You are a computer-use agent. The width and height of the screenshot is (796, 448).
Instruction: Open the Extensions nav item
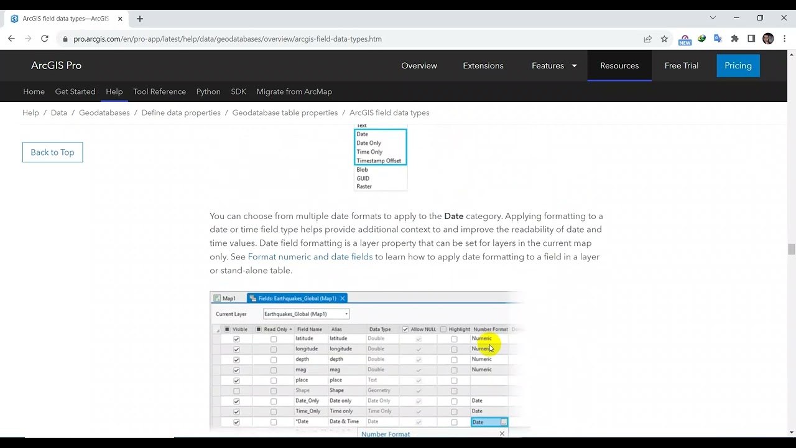[483, 65]
